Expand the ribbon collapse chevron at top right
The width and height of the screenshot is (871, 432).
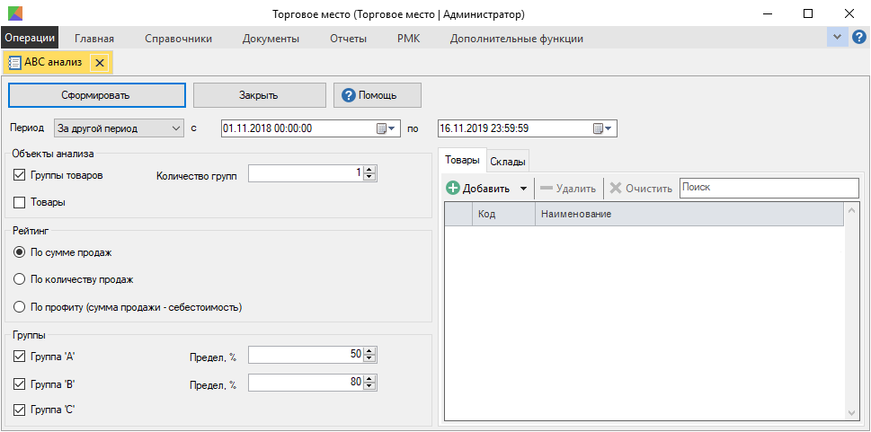click(837, 38)
